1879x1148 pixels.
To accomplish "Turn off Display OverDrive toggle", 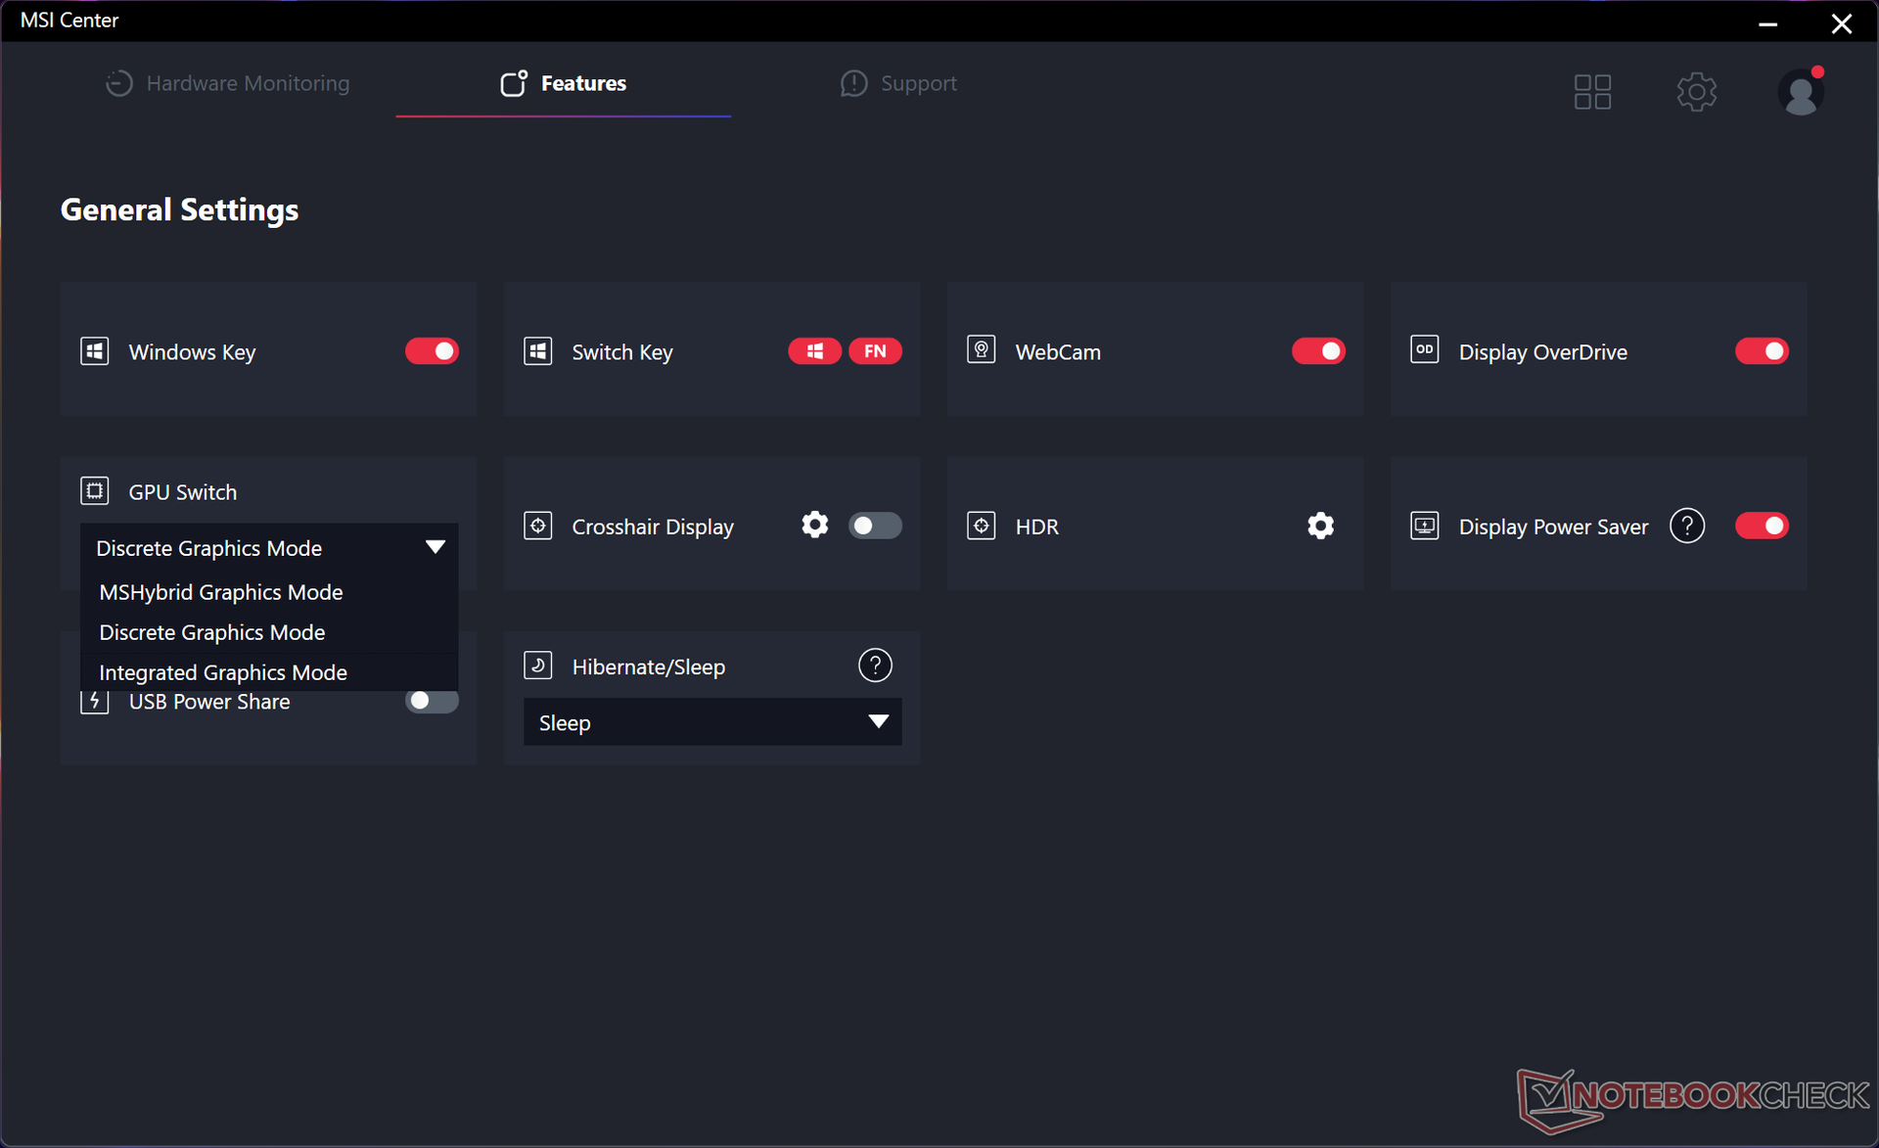I will (x=1761, y=351).
